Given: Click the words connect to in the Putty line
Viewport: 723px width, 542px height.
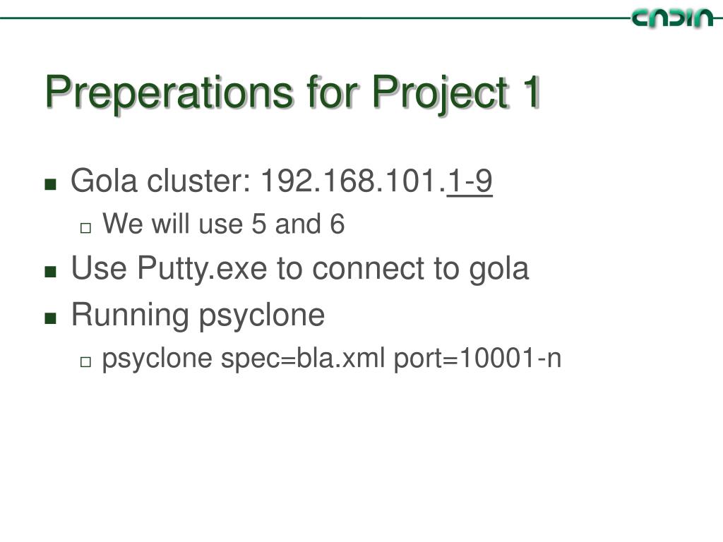Looking at the screenshot, I should (x=386, y=269).
